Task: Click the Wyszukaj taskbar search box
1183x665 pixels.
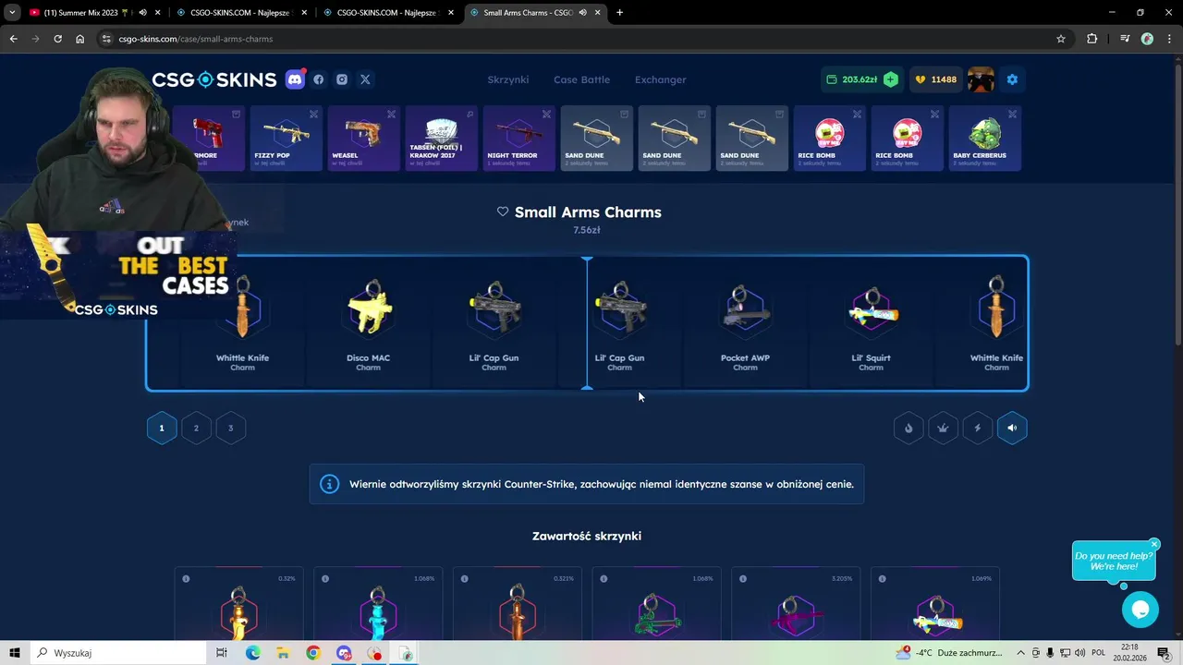Action: coord(118,653)
